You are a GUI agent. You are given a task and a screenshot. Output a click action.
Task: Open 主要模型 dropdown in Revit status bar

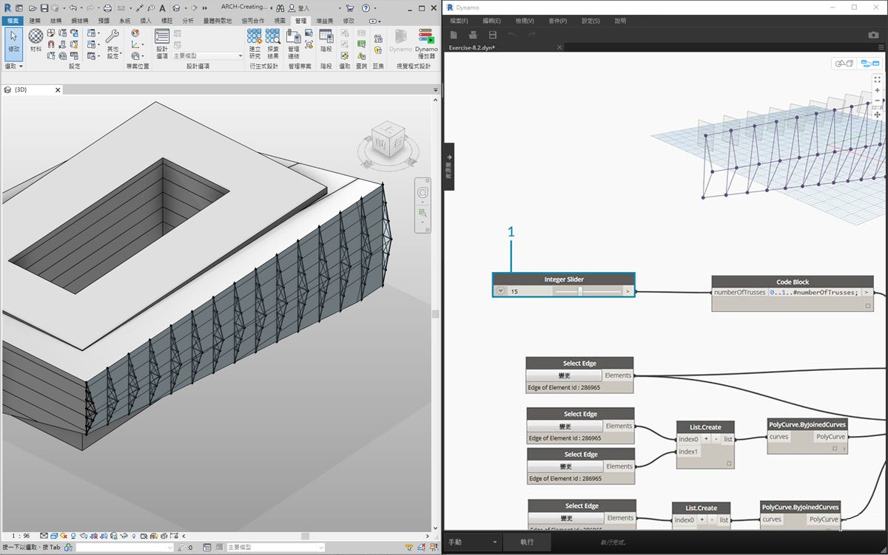tap(275, 548)
